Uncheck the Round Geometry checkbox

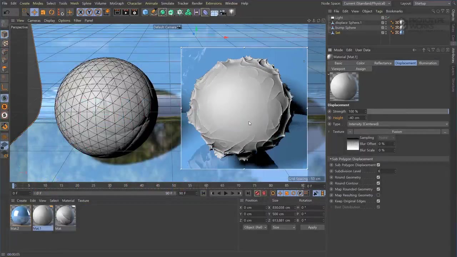pos(378,177)
